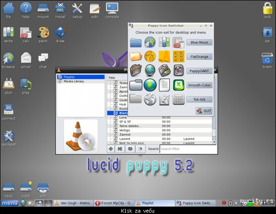
Task: Apply the Blue-Moon icon set
Action: [x=199, y=42]
